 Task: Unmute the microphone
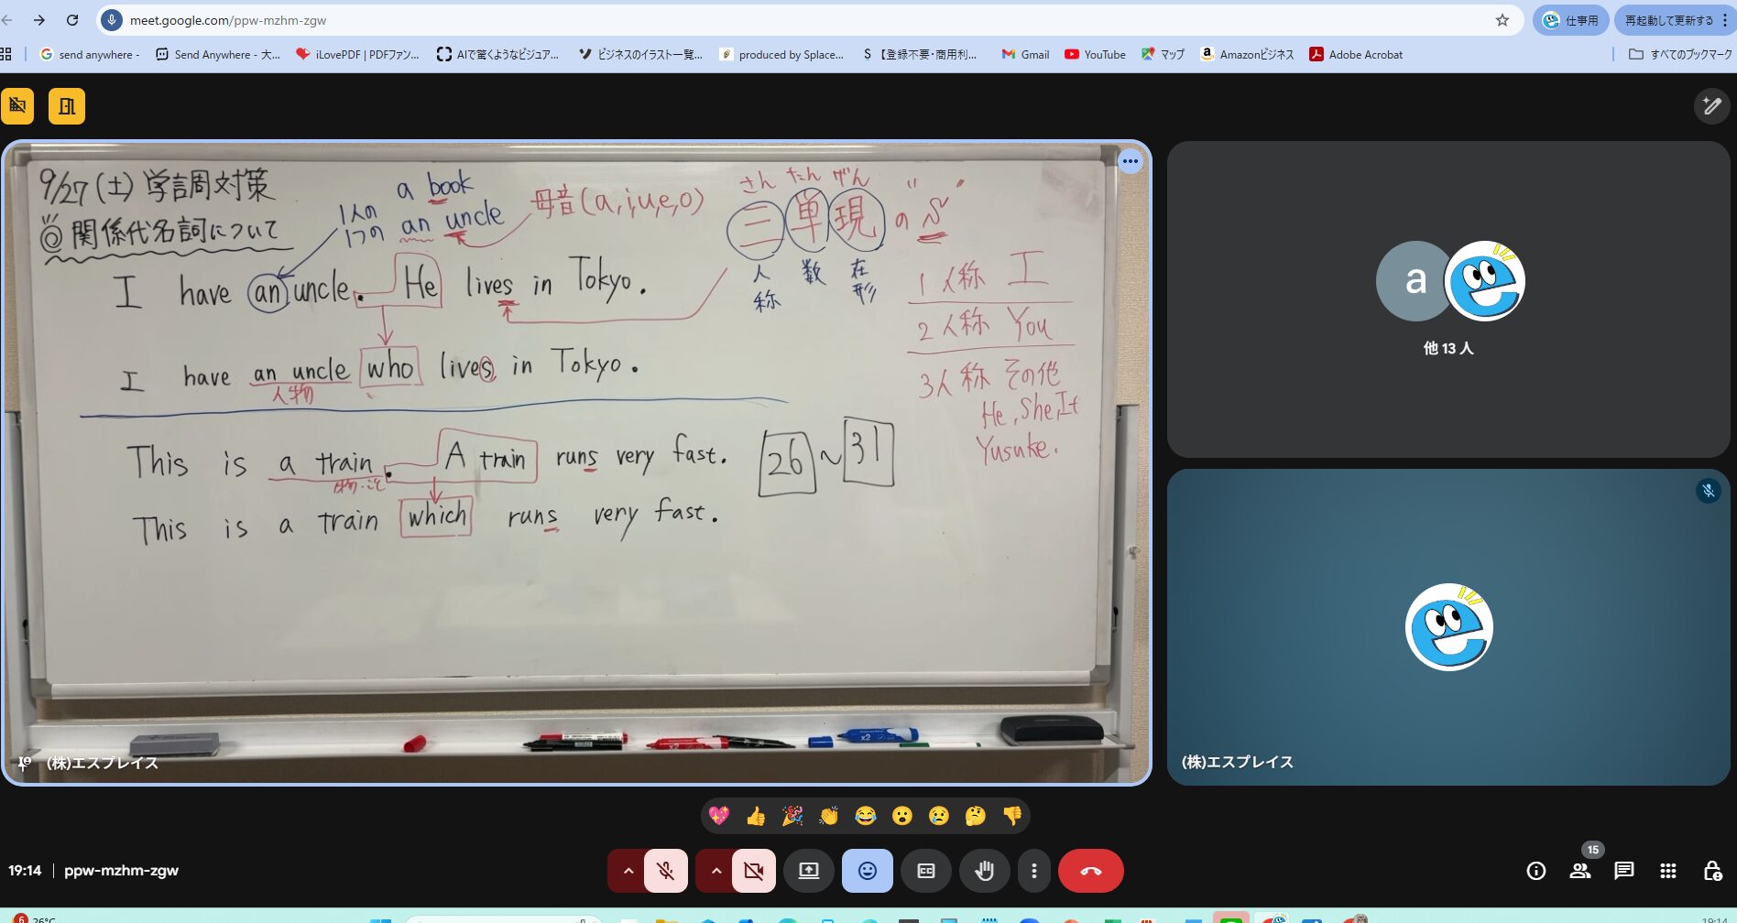click(x=666, y=871)
